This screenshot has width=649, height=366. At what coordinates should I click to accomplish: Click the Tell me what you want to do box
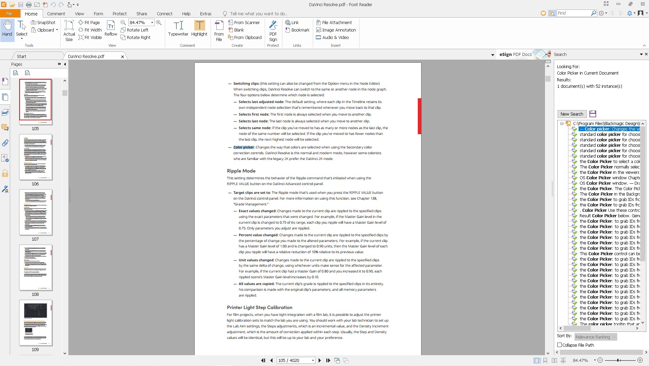(x=259, y=14)
